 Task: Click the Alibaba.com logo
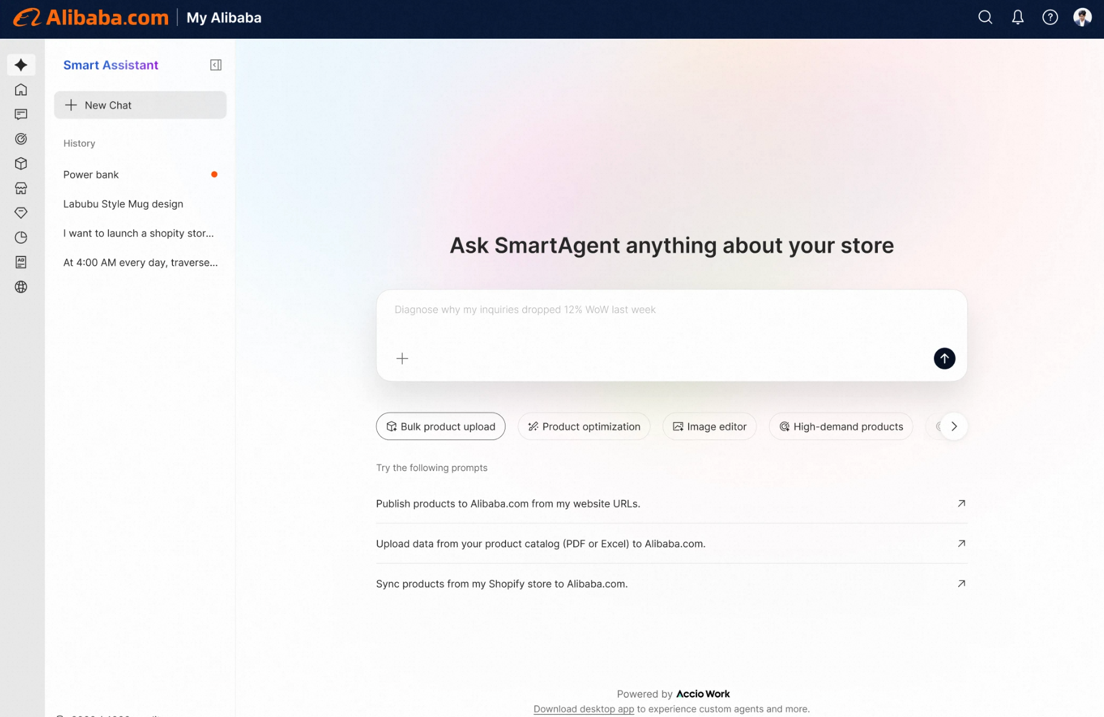pos(91,18)
